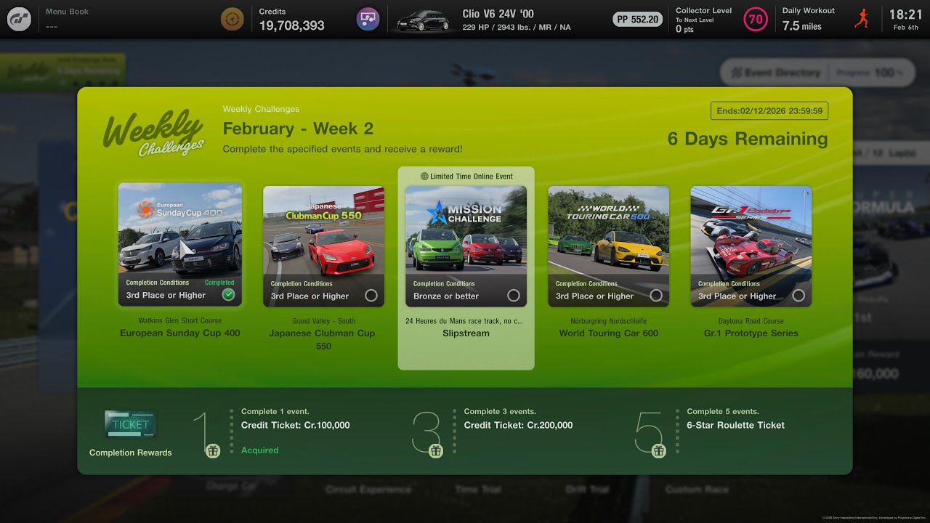Click the Weekly Challenges logo

coord(153,133)
